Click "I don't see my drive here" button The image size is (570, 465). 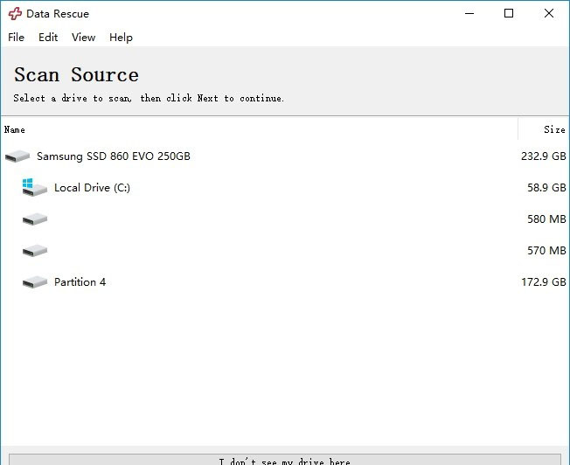point(285,460)
